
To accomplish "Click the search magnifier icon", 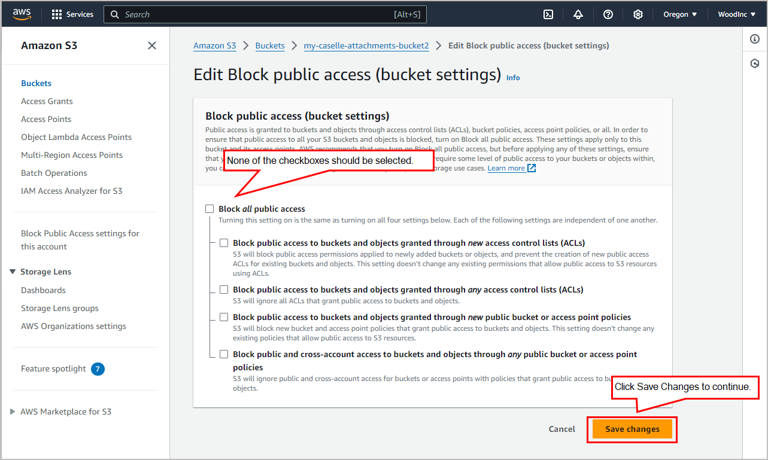I will (115, 14).
